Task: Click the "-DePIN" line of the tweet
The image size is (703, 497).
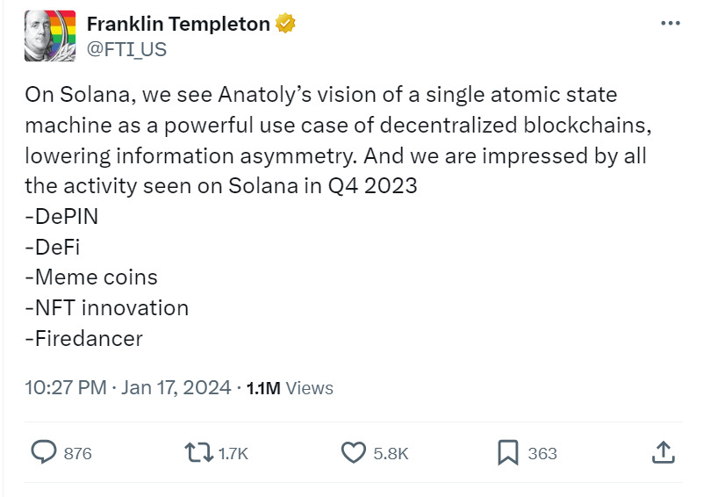Action: click(x=61, y=217)
